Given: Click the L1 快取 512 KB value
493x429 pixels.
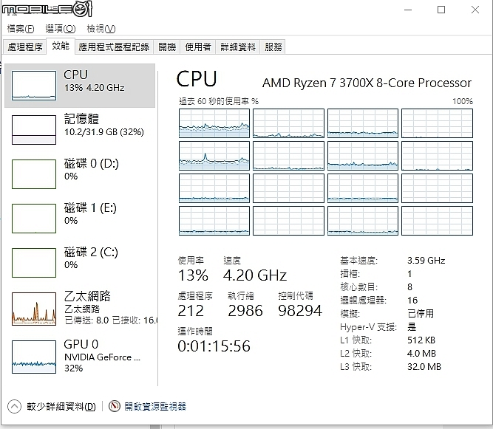Looking at the screenshot, I should tap(421, 340).
